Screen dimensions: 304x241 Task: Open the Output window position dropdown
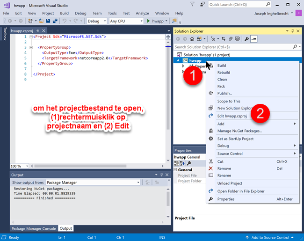[156, 175]
